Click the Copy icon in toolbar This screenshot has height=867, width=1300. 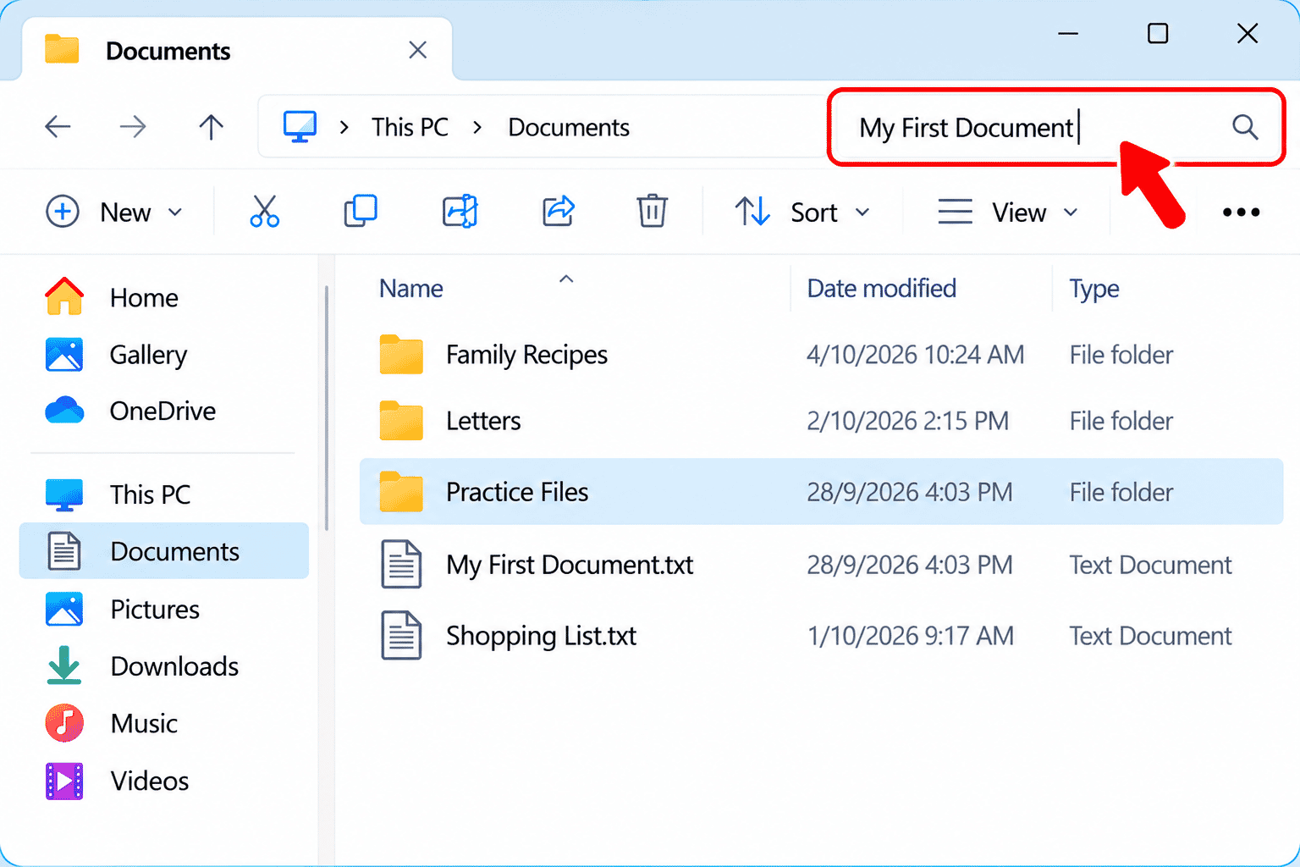tap(361, 212)
